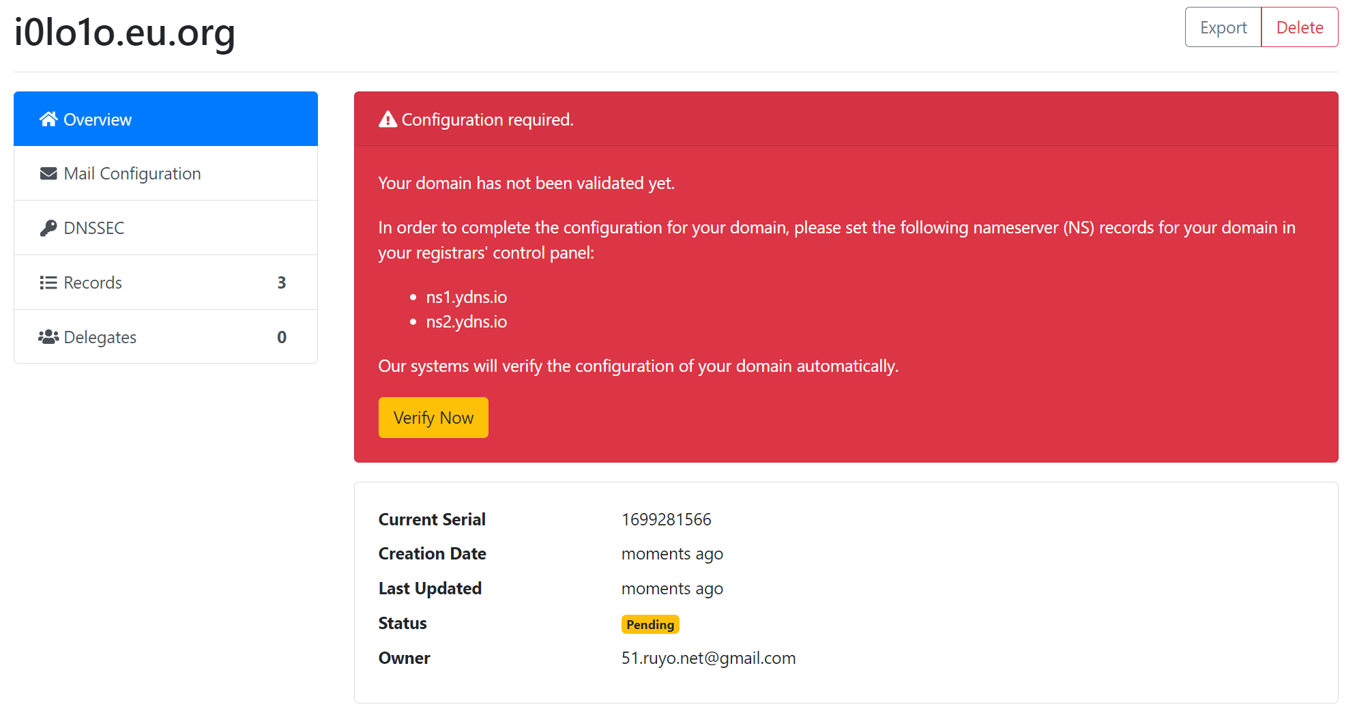The width and height of the screenshot is (1357, 713).
Task: Open the Mail Configuration section
Action: click(132, 174)
